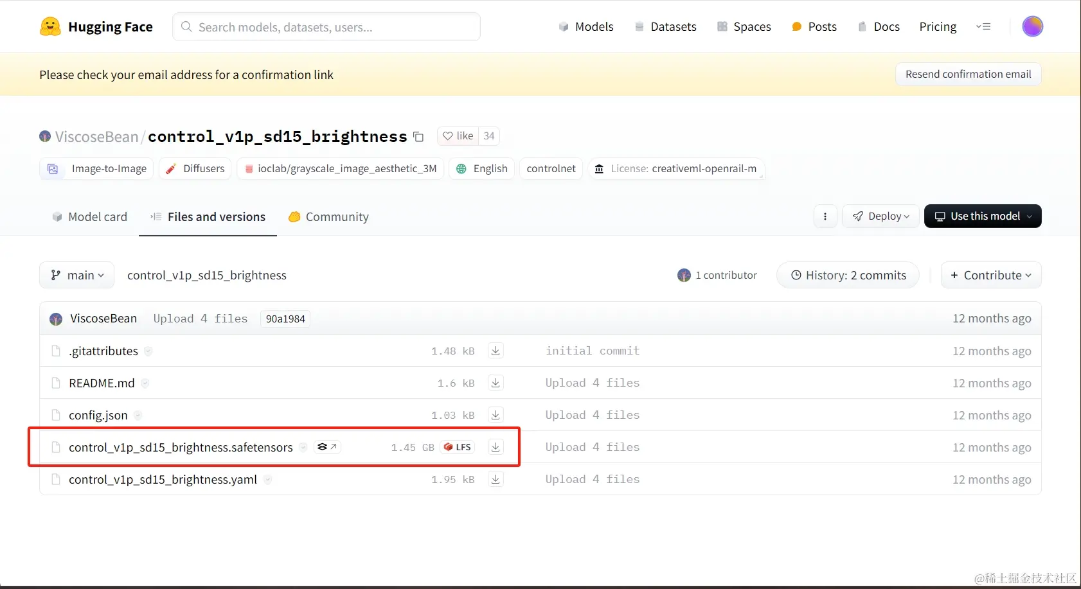Viewport: 1081px width, 589px height.
Task: Switch to the Community tab
Action: [328, 216]
